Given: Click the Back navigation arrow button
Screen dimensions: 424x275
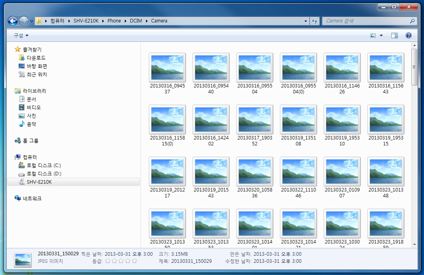Looking at the screenshot, I should click(x=13, y=21).
